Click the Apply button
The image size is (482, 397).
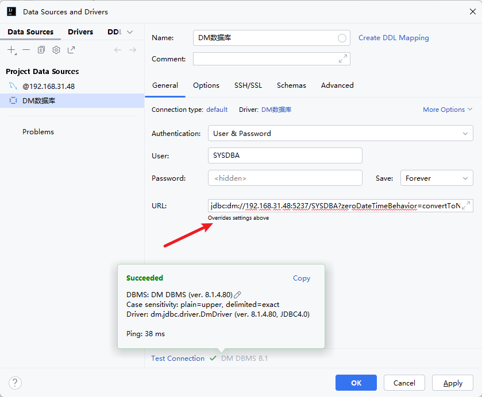453,383
